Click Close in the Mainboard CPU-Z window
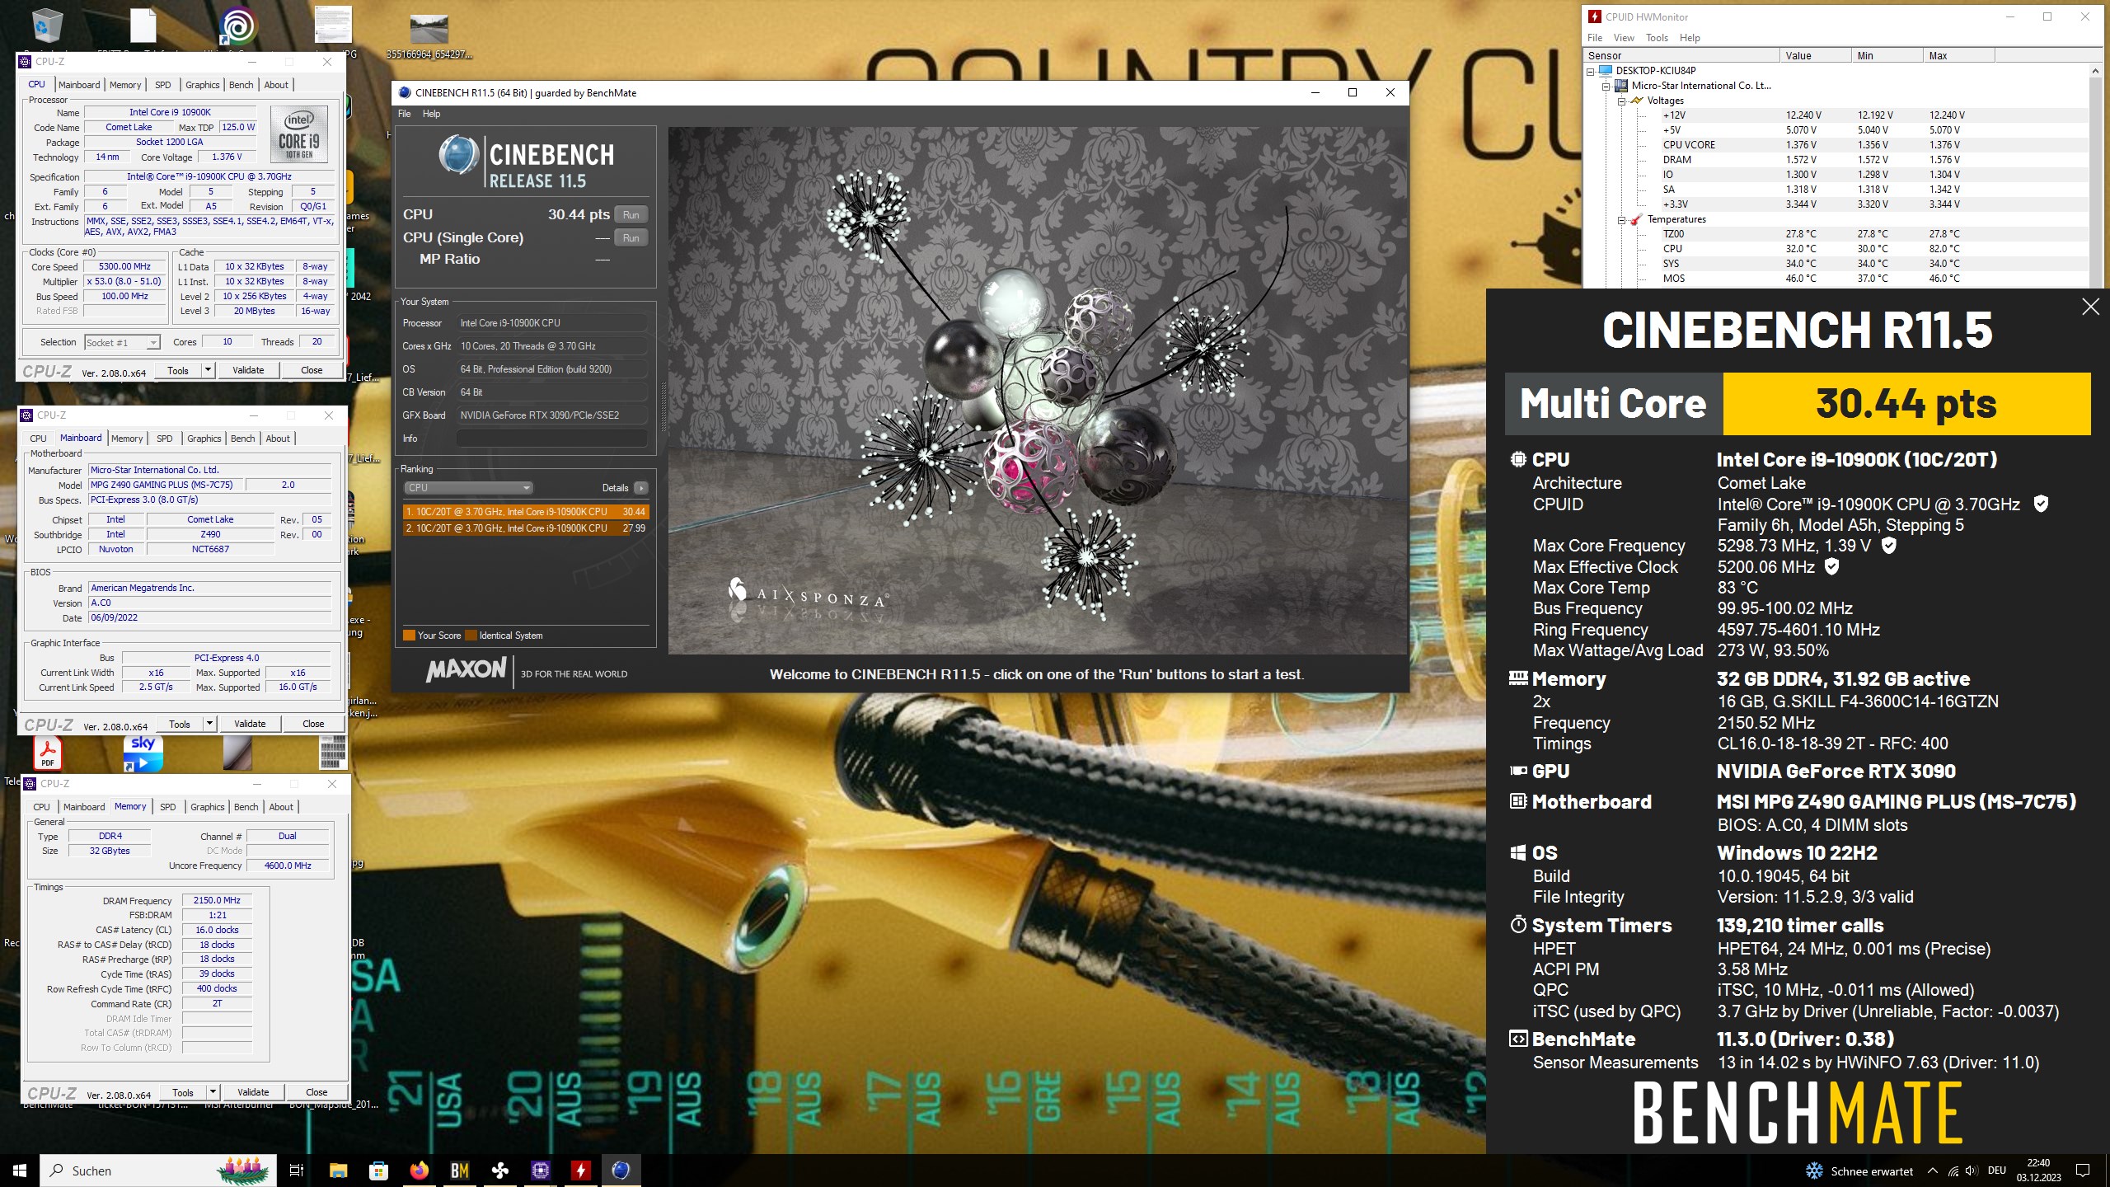 [x=313, y=724]
